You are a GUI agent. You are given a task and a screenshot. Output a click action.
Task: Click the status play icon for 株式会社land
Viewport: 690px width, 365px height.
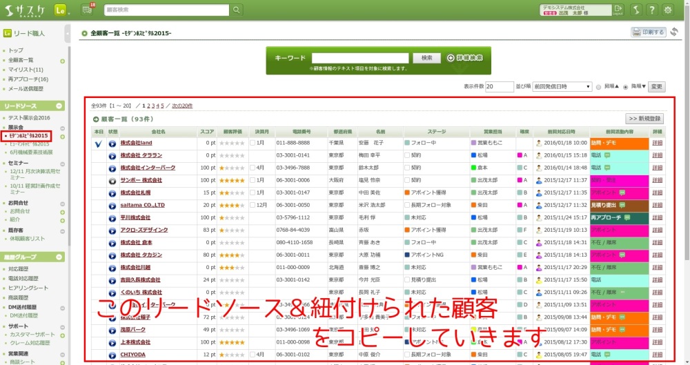coord(112,143)
